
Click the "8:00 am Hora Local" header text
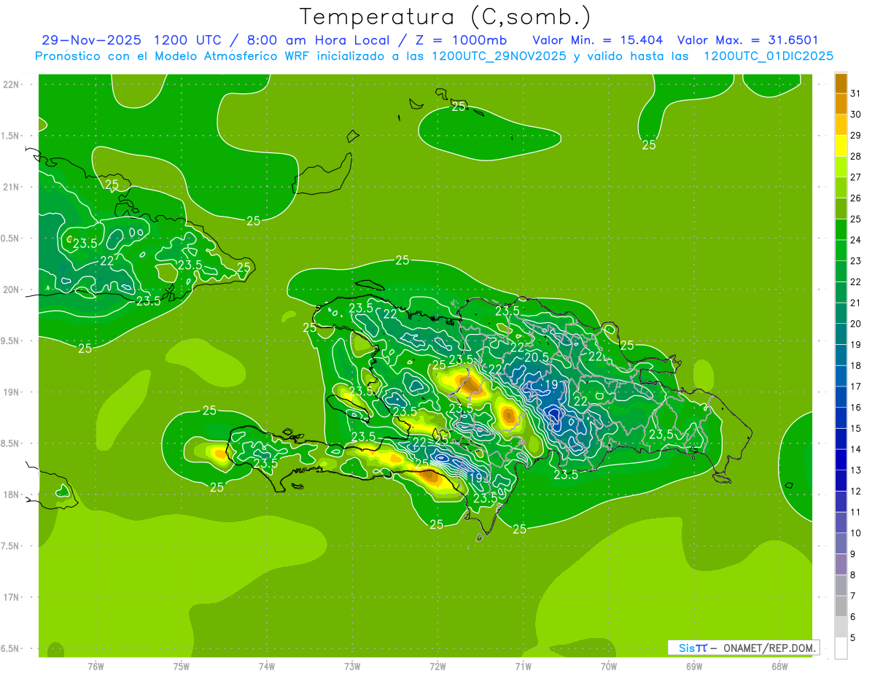tap(320, 40)
